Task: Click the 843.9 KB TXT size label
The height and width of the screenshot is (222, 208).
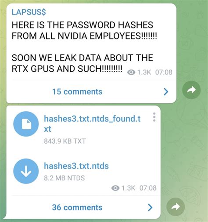Action: [65, 141]
